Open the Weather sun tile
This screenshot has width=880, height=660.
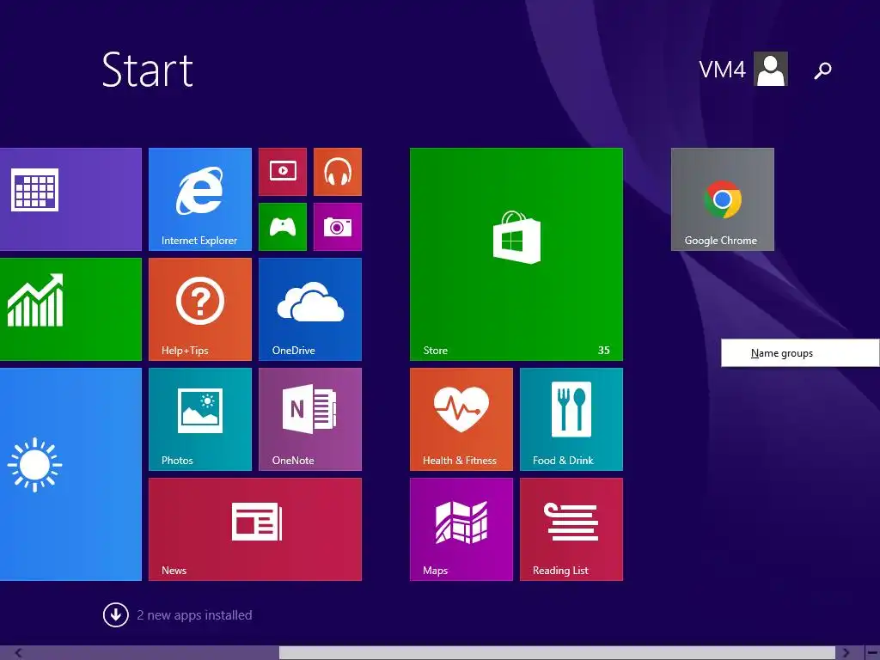70,474
